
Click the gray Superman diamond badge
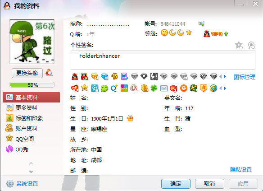[203, 76]
